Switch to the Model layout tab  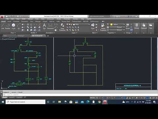click(x=5, y=97)
